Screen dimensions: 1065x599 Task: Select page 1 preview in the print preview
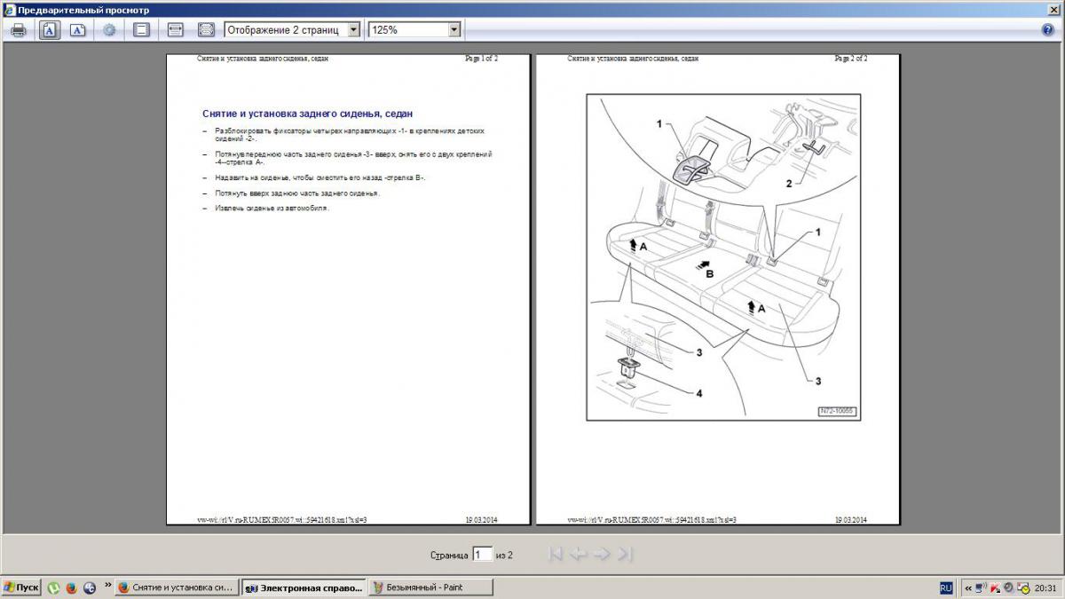coord(348,289)
